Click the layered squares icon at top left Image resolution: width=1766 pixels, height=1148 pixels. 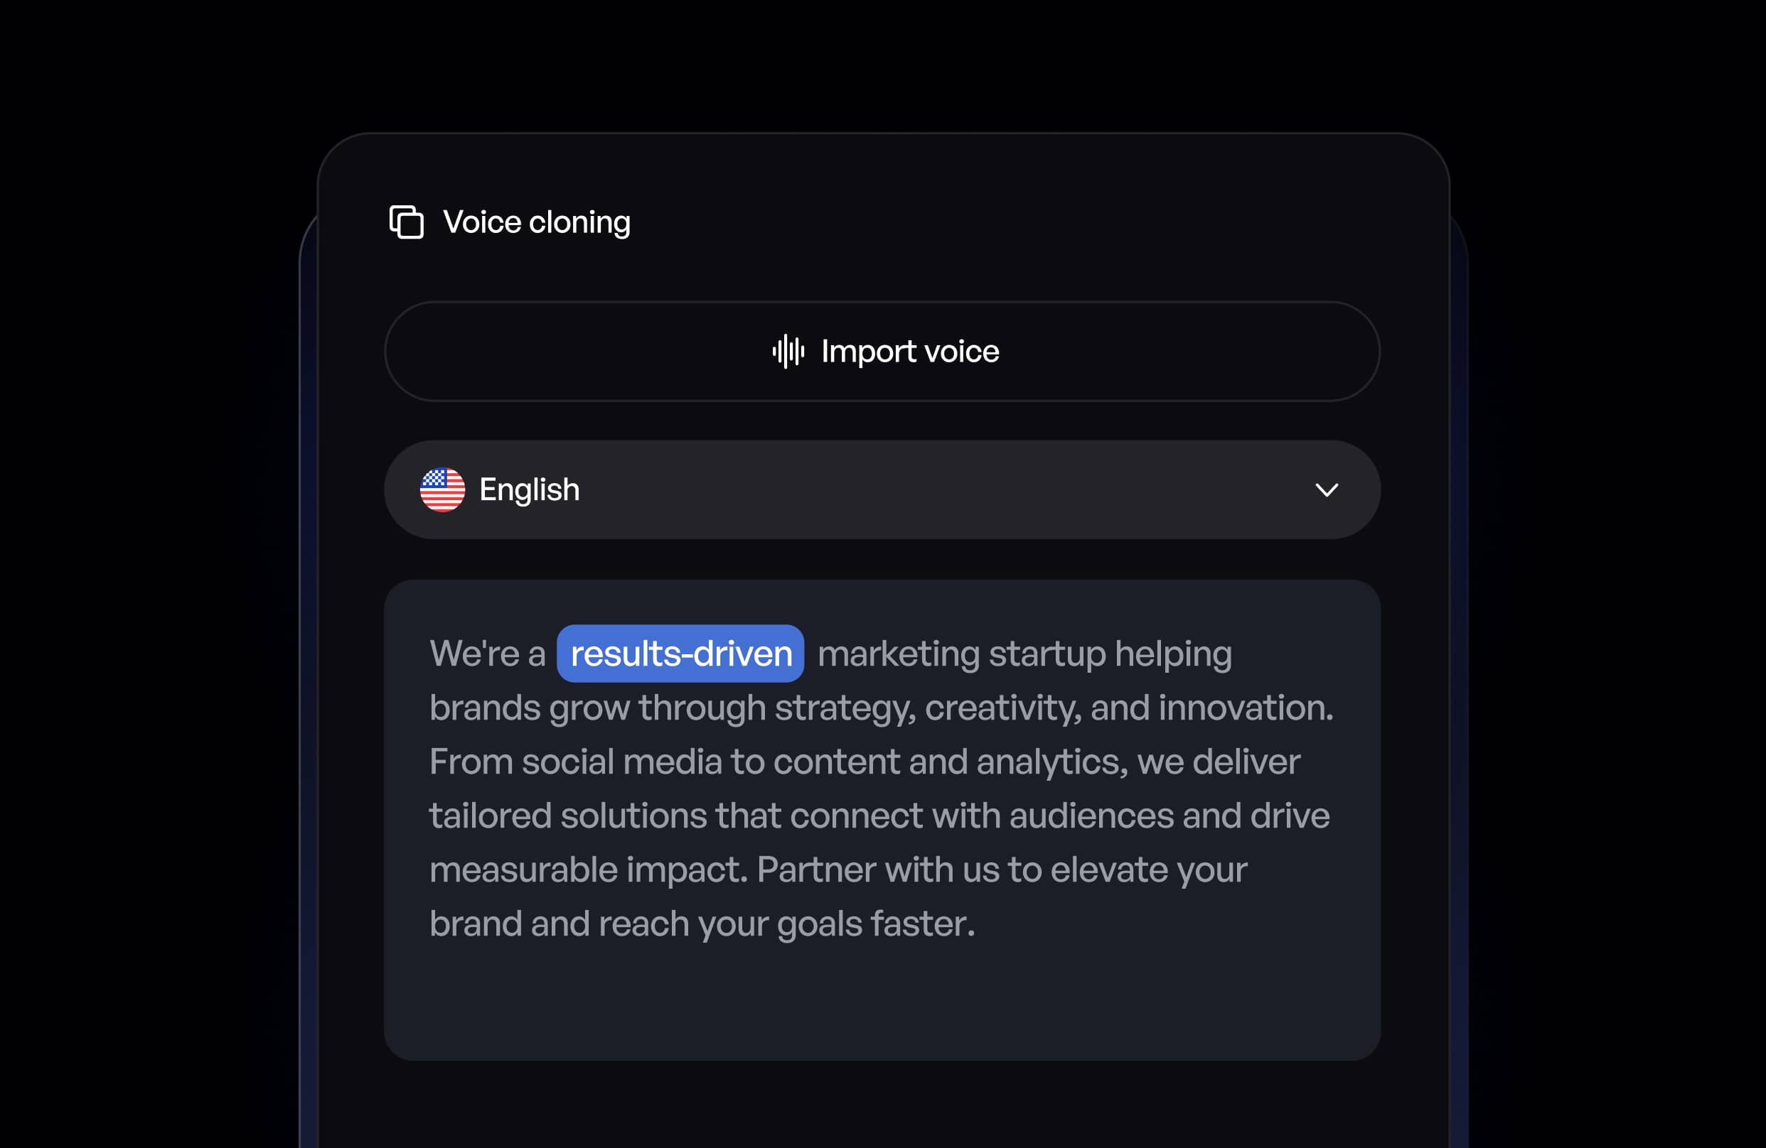405,222
